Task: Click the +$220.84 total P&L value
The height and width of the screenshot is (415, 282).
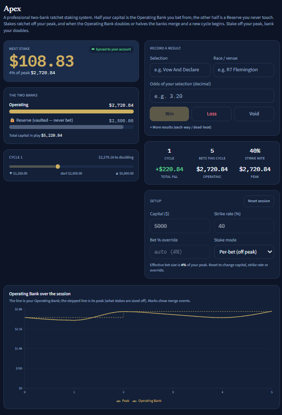Action: 169,169
